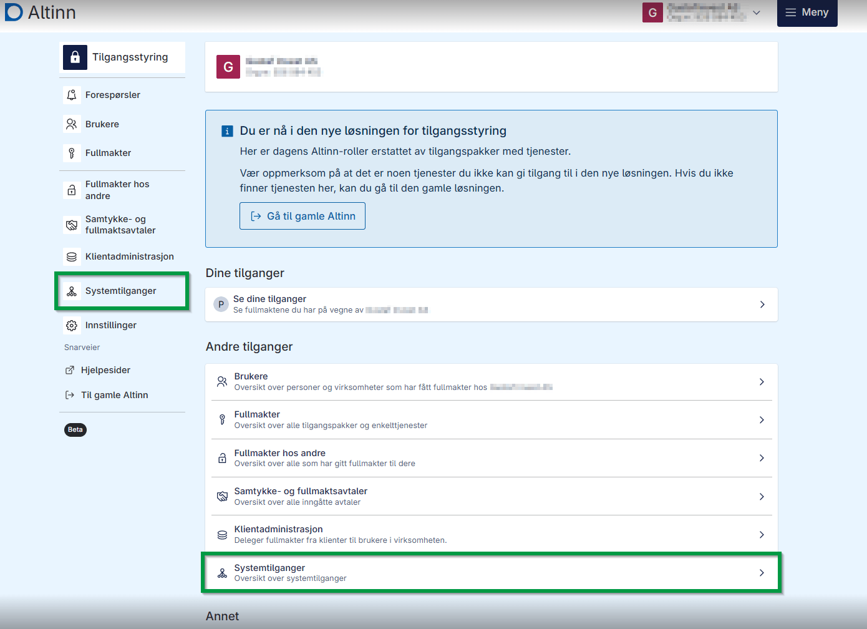Viewport: 867px width, 629px height.
Task: Open Klientadministrasjon row chevron
Action: click(x=762, y=535)
